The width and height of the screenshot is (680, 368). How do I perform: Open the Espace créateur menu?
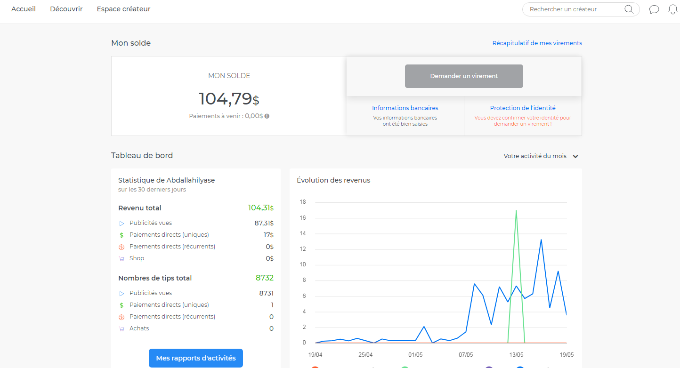pos(124,9)
